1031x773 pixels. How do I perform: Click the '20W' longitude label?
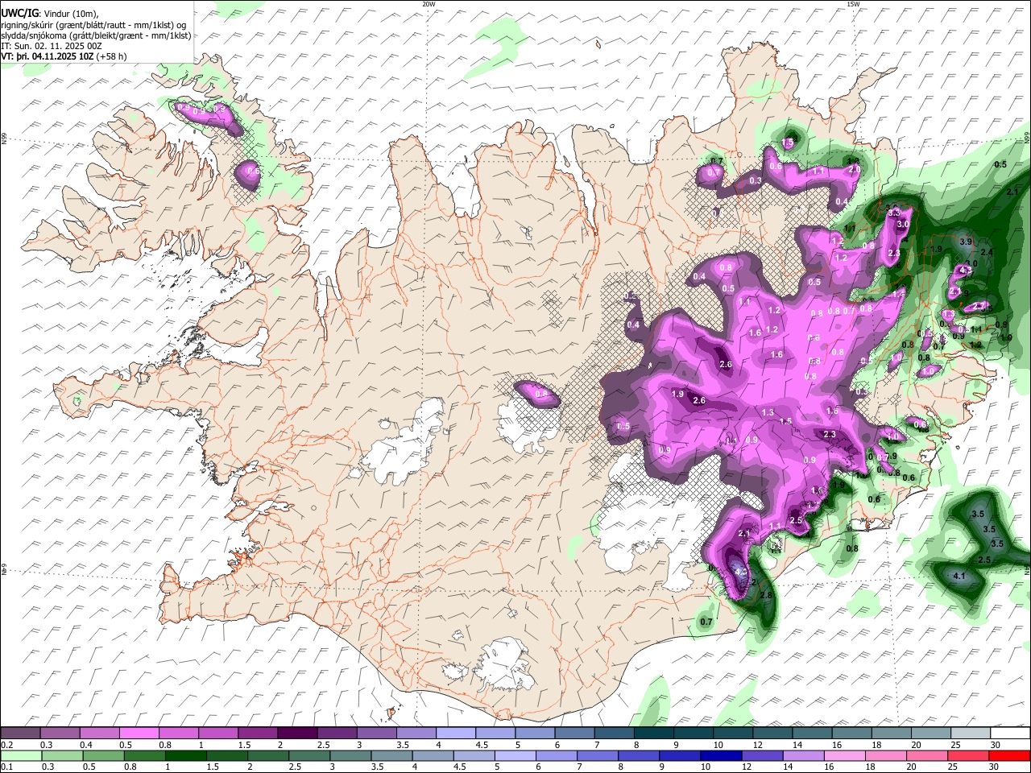429,4
